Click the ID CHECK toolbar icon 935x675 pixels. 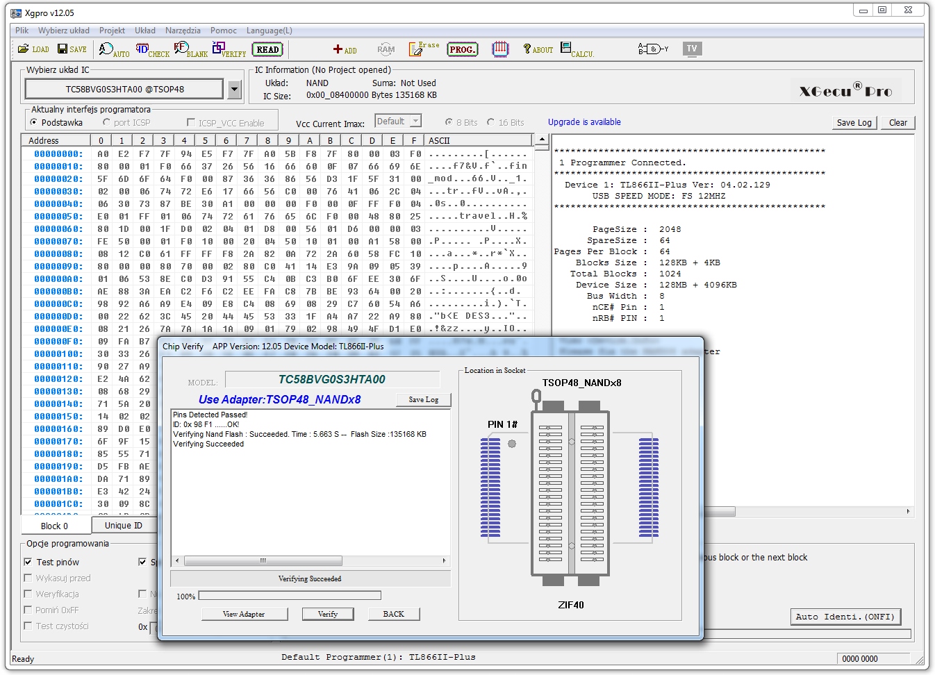point(152,49)
